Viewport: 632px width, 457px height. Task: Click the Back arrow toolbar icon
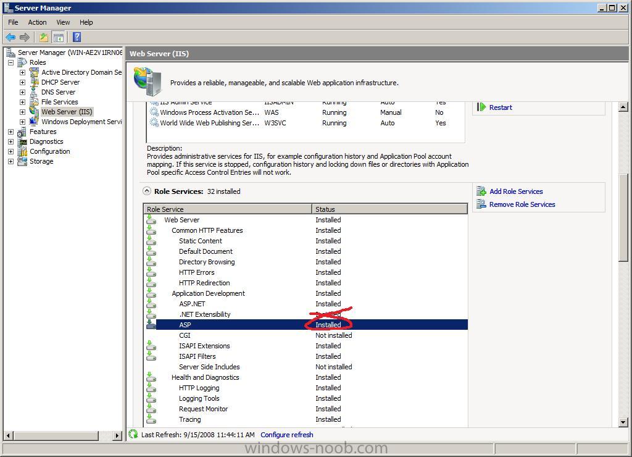point(10,38)
